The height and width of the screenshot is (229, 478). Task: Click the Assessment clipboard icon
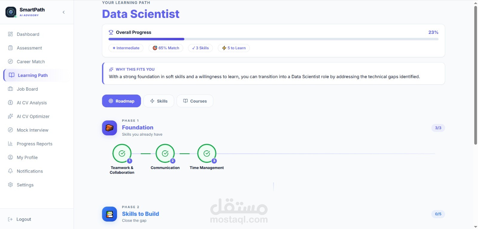10,48
